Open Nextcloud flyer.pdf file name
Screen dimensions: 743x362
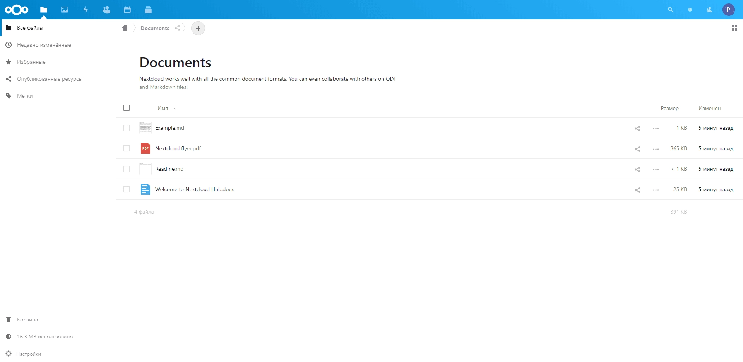click(x=178, y=148)
